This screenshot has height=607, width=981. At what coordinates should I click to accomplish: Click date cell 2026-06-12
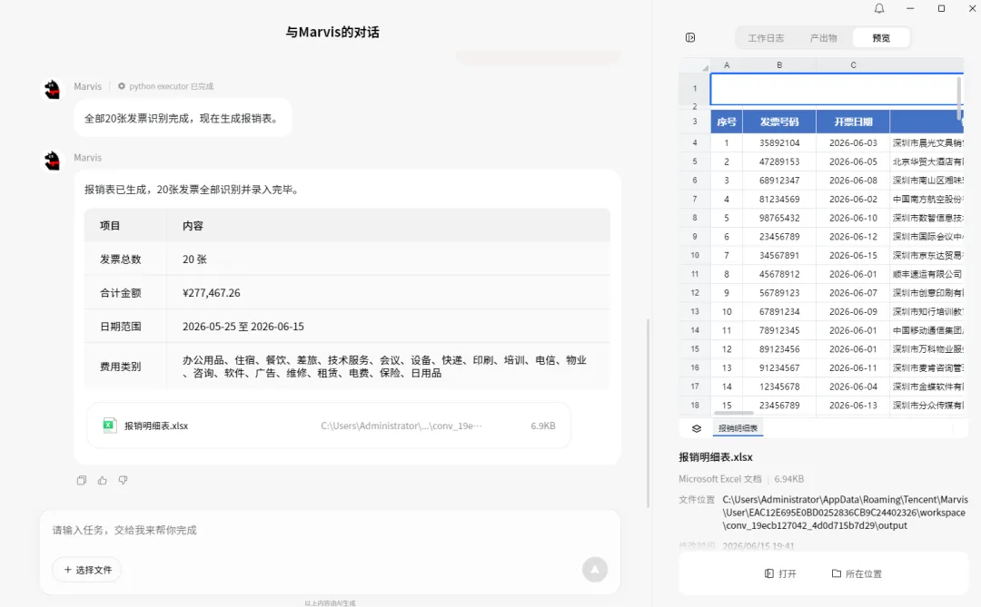pyautogui.click(x=853, y=237)
